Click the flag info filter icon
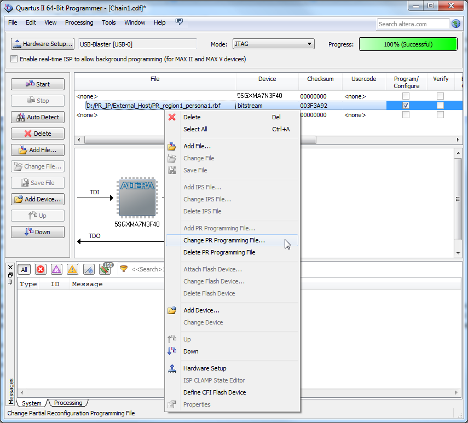468x423 pixels. [x=89, y=269]
